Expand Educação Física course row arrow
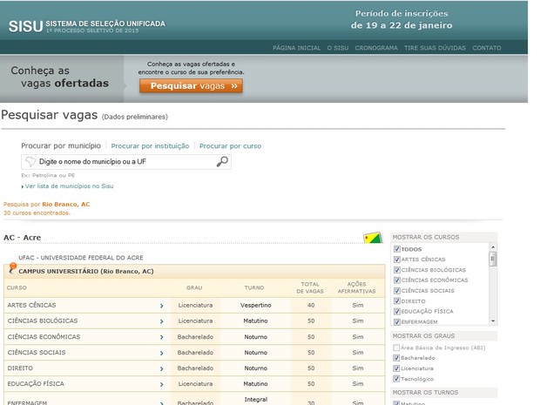Viewport: 540px width, 405px height. point(161,384)
